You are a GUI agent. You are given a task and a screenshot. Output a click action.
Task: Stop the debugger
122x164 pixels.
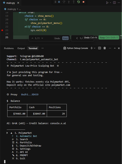tap(84, 2)
